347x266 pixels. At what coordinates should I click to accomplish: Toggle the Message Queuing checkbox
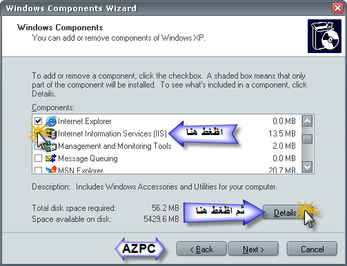point(38,158)
